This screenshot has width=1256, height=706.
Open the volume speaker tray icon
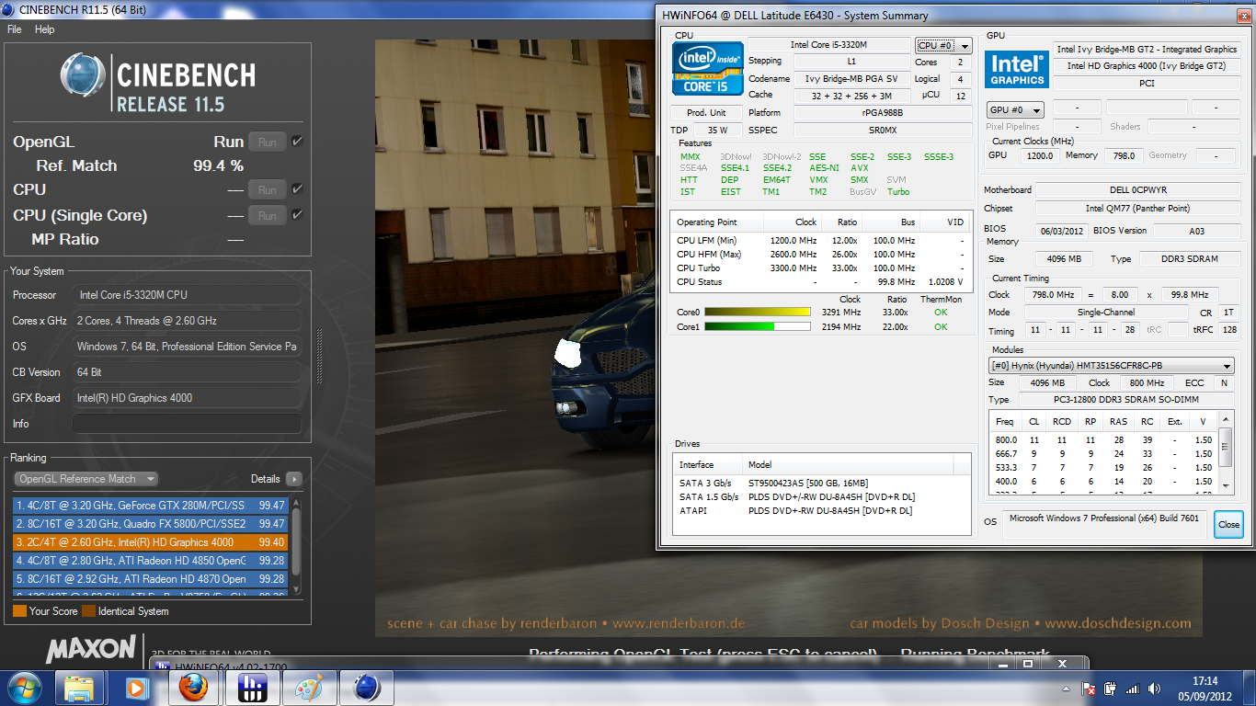tap(1154, 689)
